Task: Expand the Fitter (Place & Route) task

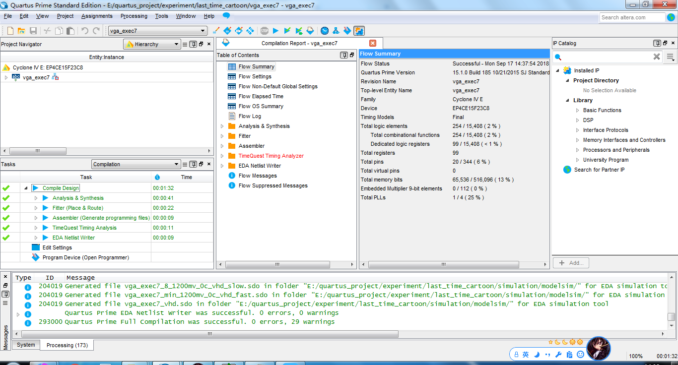Action: (x=36, y=208)
